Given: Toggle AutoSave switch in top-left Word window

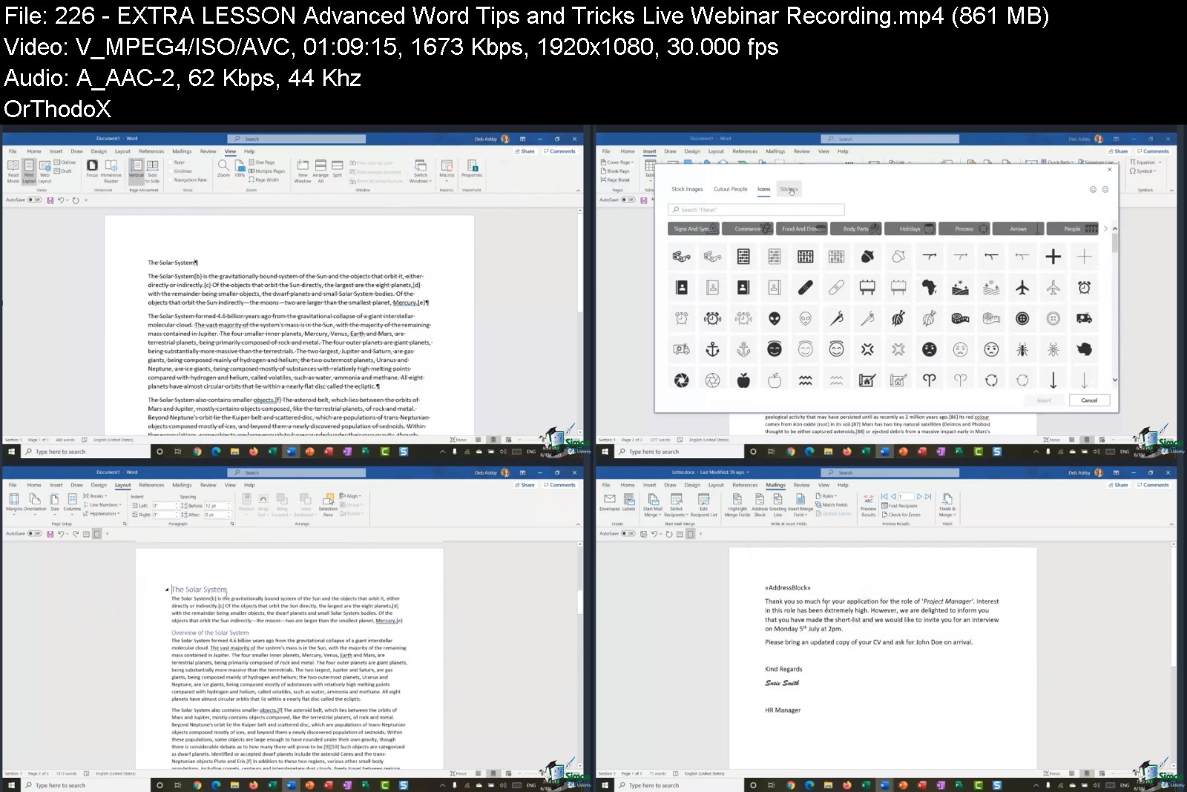Looking at the screenshot, I should (34, 200).
